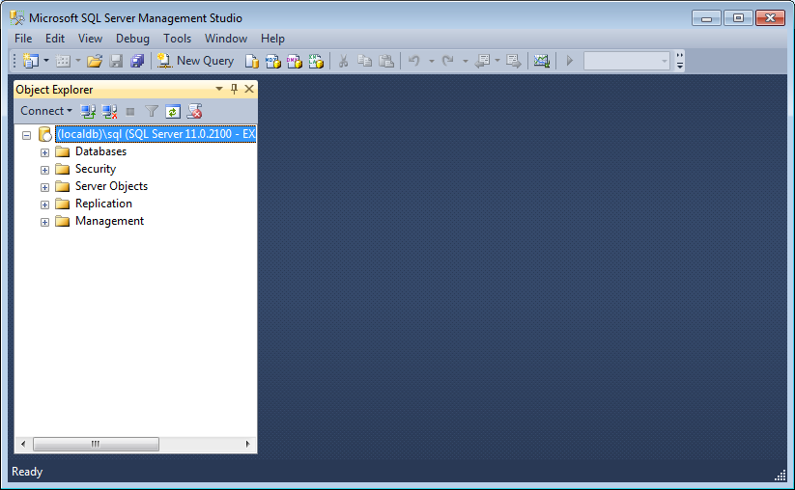
Task: Click the Save All icon
Action: 137,62
